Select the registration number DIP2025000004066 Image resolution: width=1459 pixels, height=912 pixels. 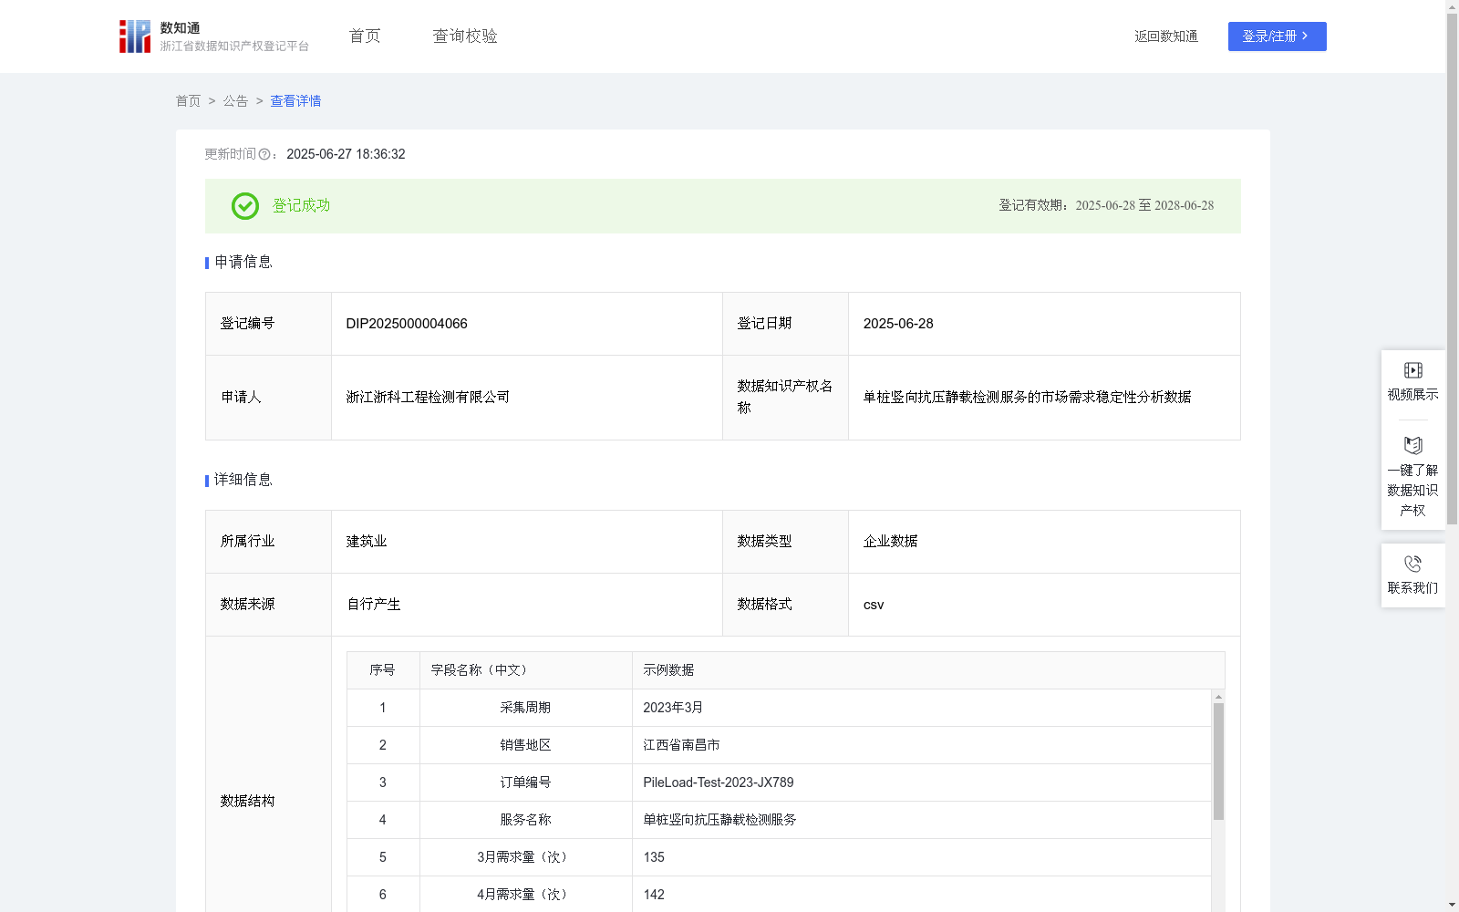[406, 323]
